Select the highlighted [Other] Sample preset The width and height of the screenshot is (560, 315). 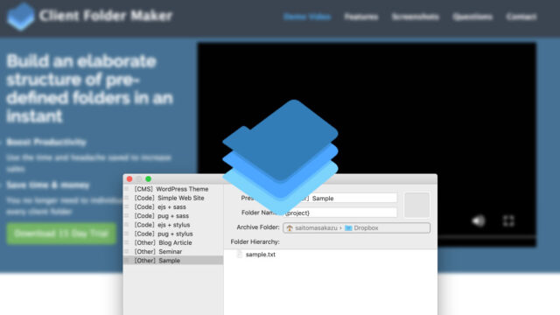tap(173, 261)
